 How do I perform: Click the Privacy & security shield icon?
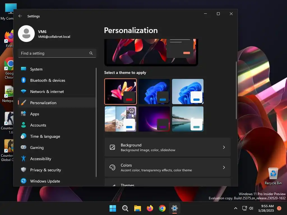pos(24,170)
